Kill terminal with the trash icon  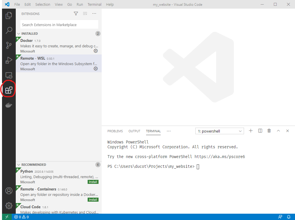coord(269,131)
